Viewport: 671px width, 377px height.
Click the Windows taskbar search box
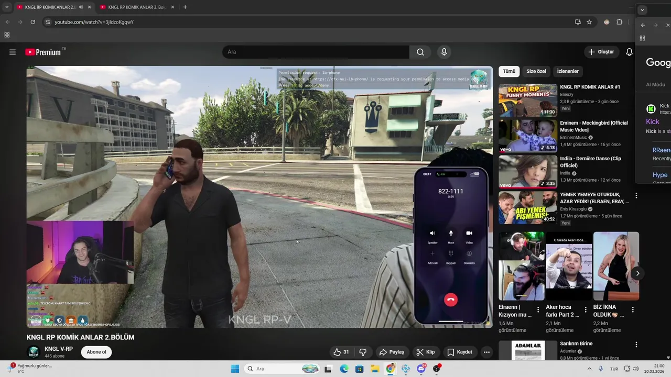(282, 369)
